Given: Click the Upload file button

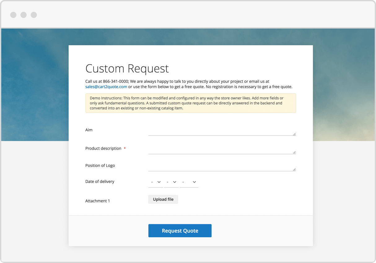Looking at the screenshot, I should (x=163, y=199).
